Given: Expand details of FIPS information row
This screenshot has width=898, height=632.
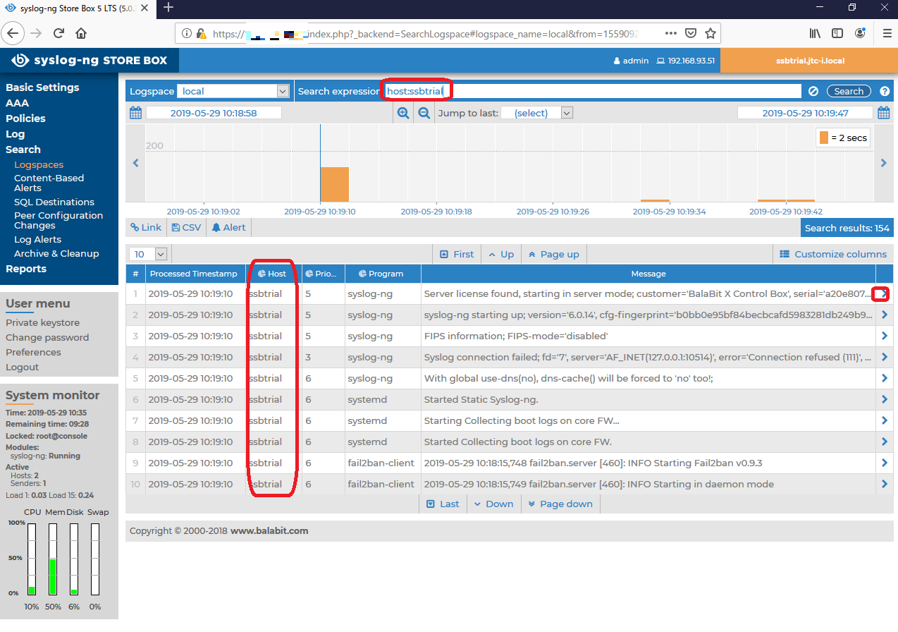Looking at the screenshot, I should (885, 336).
